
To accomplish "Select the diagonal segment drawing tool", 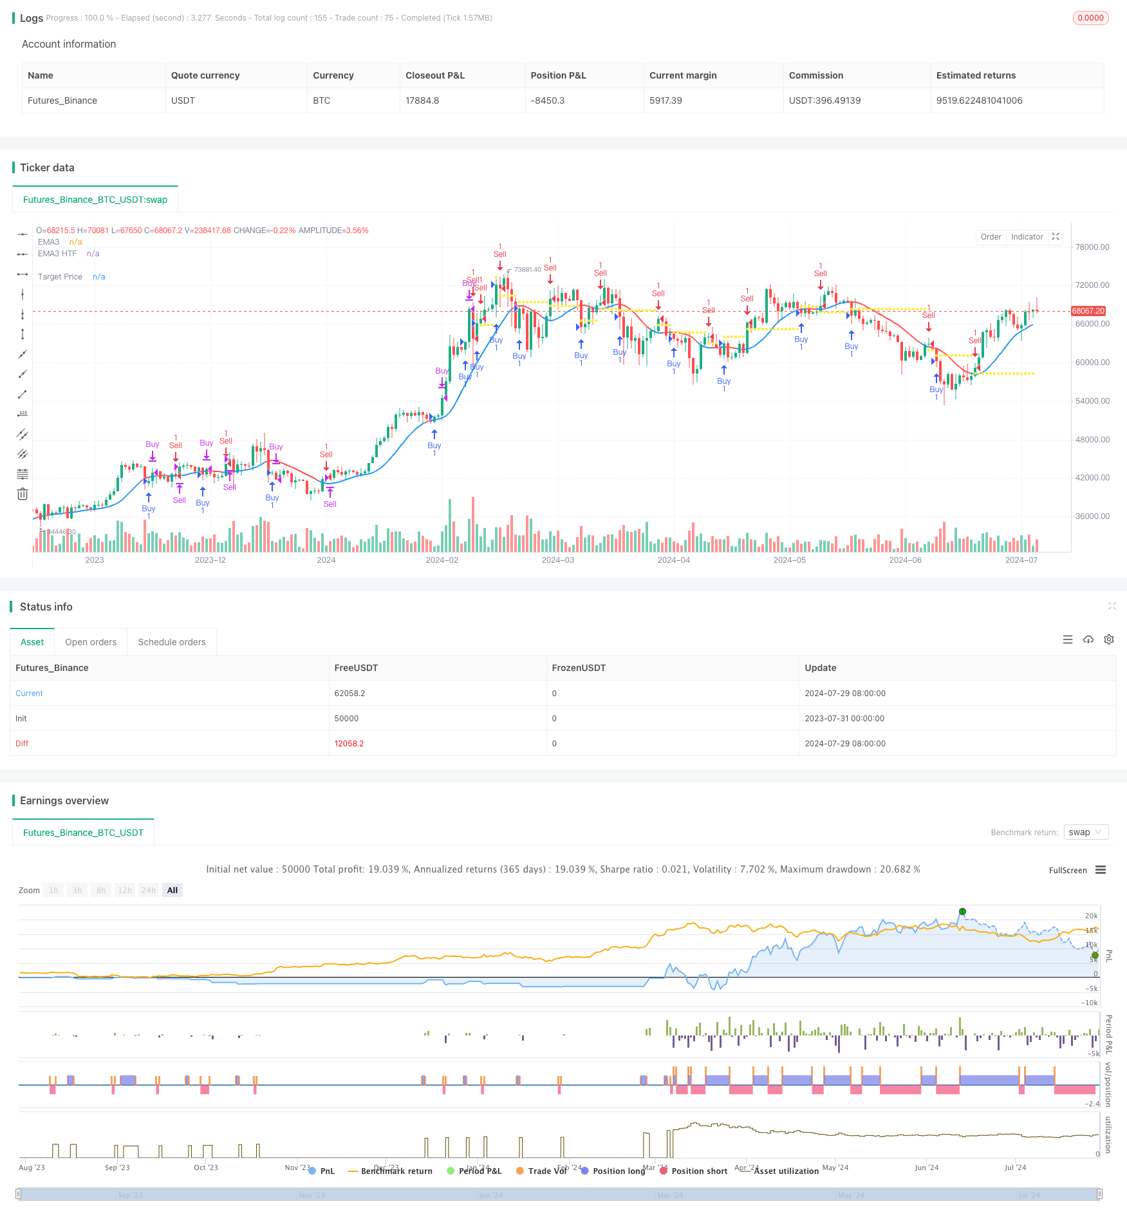I will point(23,394).
